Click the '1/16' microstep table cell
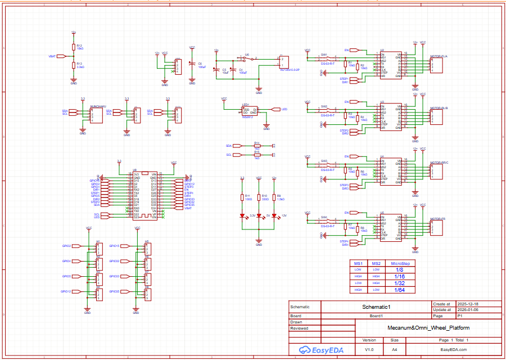This screenshot has width=506, height=360. click(400, 276)
